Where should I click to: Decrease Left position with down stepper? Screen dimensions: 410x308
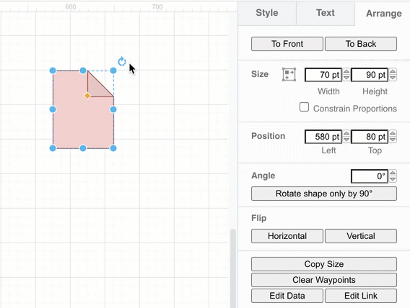(x=346, y=140)
